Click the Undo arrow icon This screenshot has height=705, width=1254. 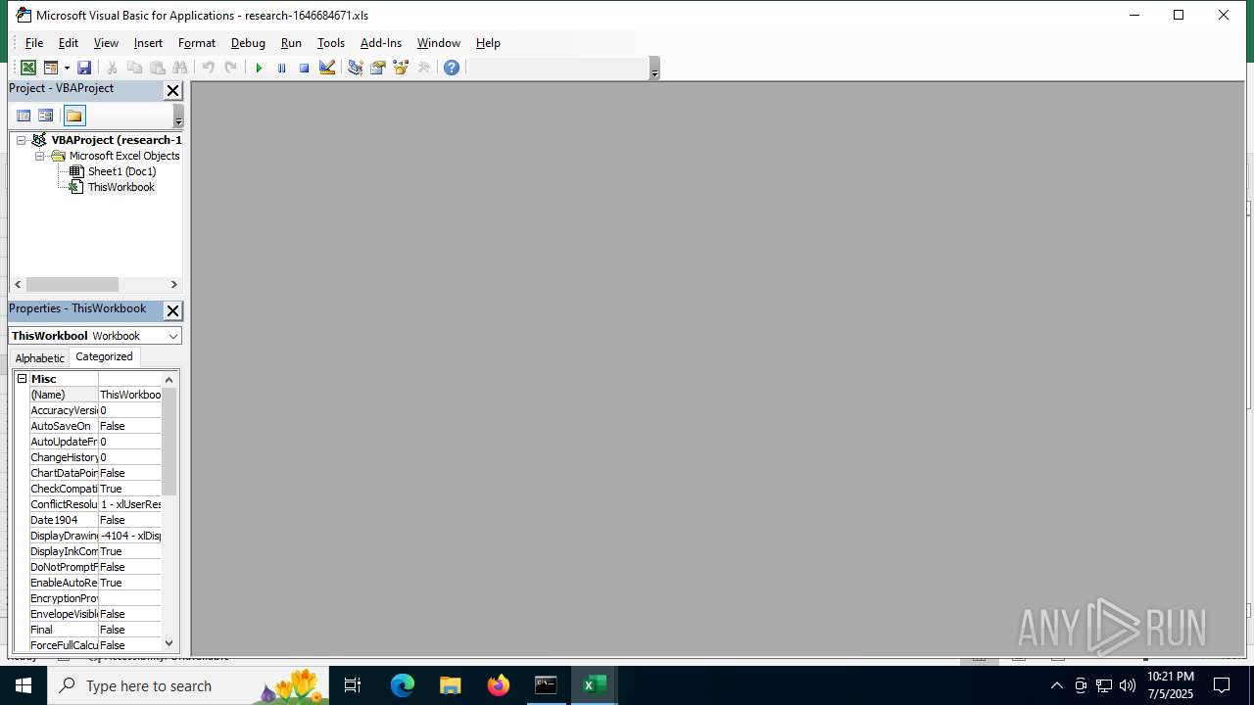point(209,68)
